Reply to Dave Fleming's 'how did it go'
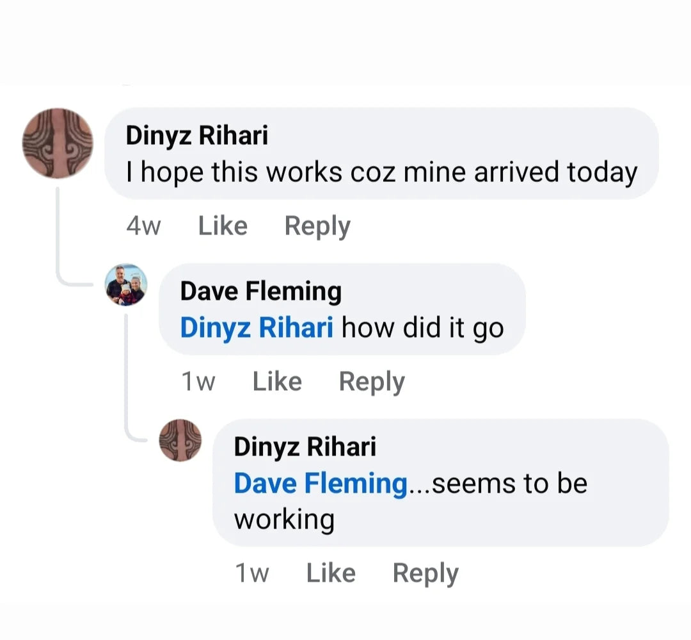Image resolution: width=691 pixels, height=640 pixels. coord(372,382)
